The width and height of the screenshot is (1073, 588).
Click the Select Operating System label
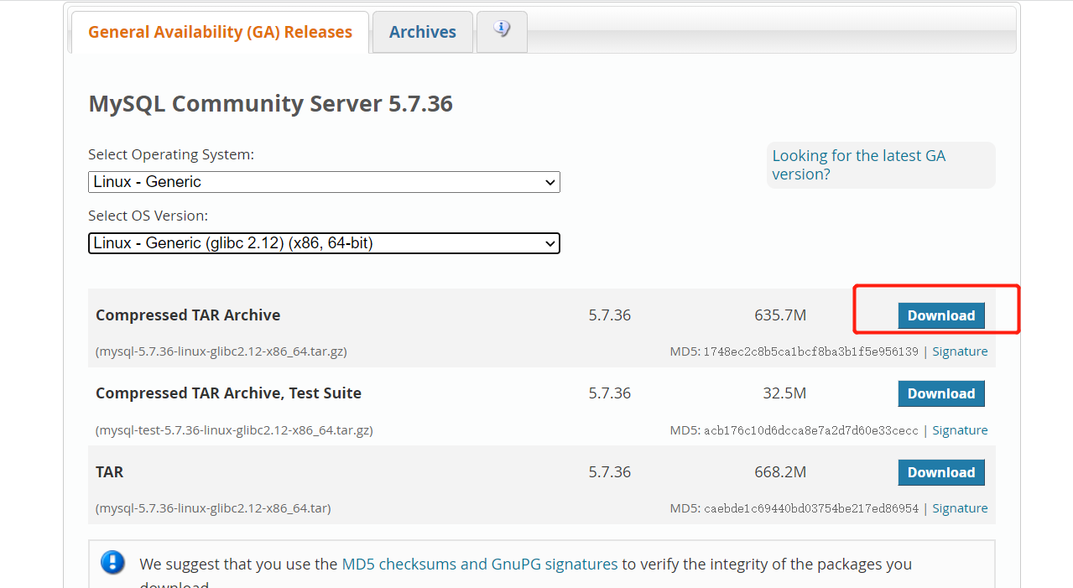[x=171, y=155]
